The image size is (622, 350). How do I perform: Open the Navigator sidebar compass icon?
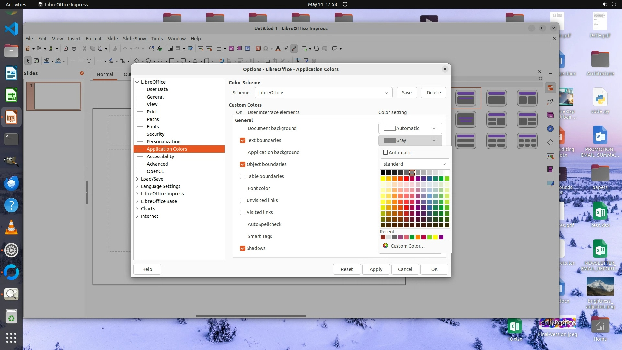550,129
